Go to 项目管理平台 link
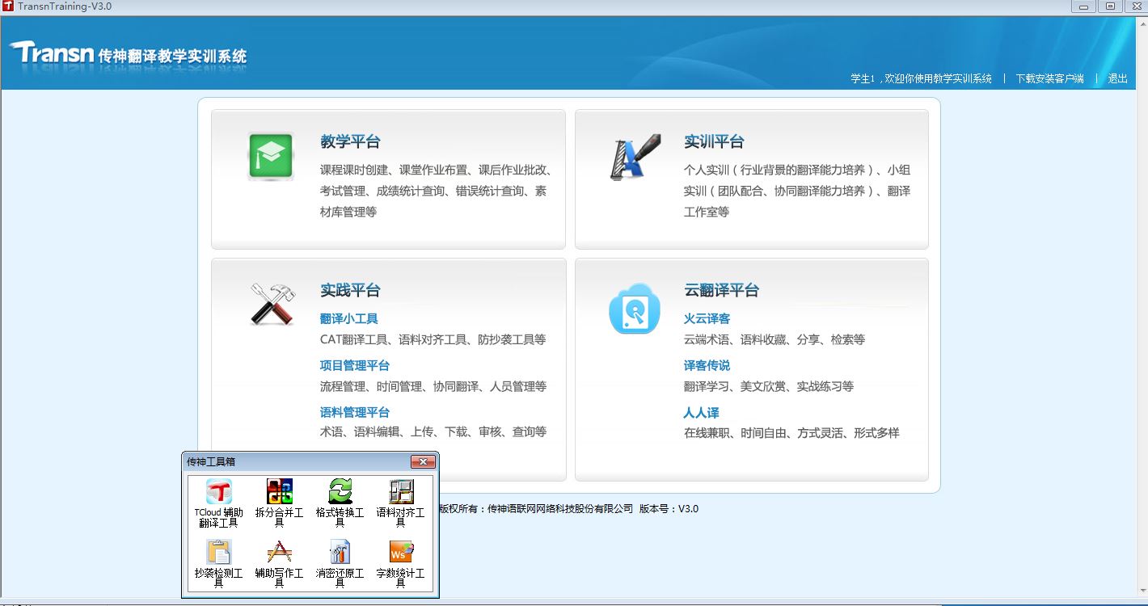 tap(354, 366)
